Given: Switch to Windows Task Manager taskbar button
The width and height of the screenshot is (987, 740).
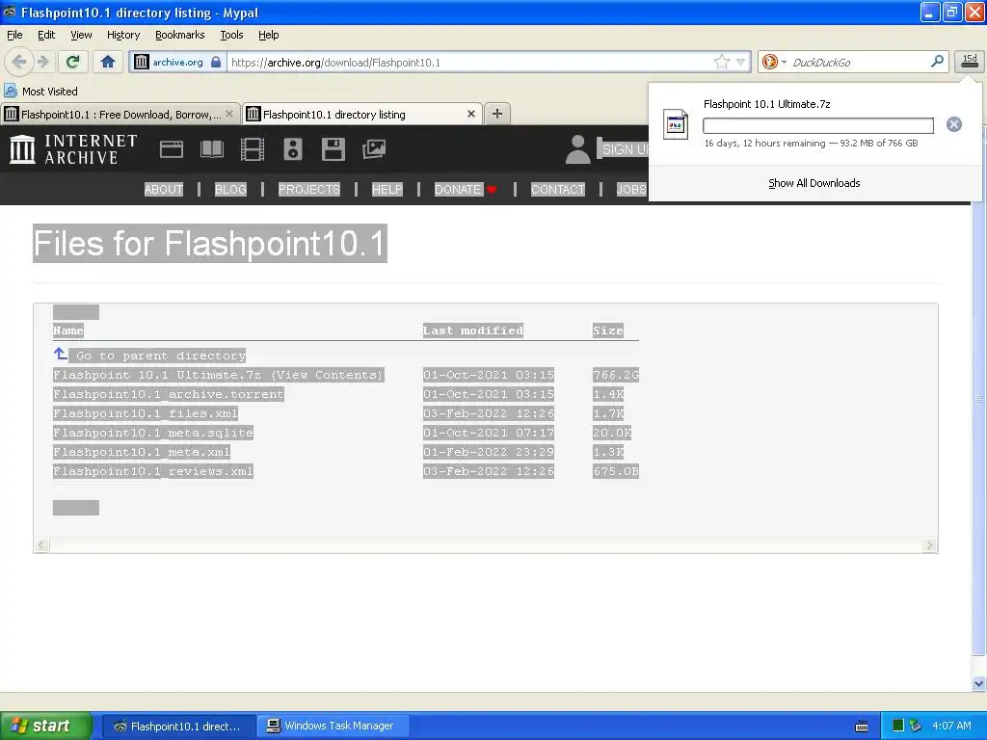Looking at the screenshot, I should point(332,726).
